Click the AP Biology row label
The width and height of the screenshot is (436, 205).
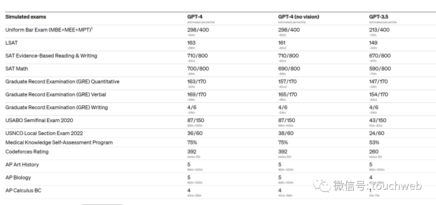(x=18, y=178)
